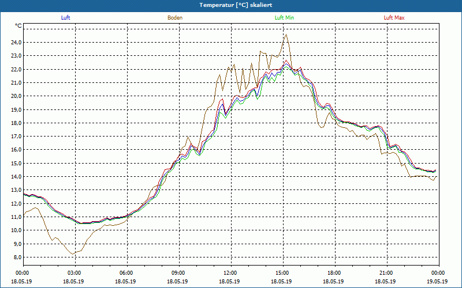Click the Boden curve peak near 15:00
The height and width of the screenshot is (288, 462).
pyautogui.click(x=286, y=35)
